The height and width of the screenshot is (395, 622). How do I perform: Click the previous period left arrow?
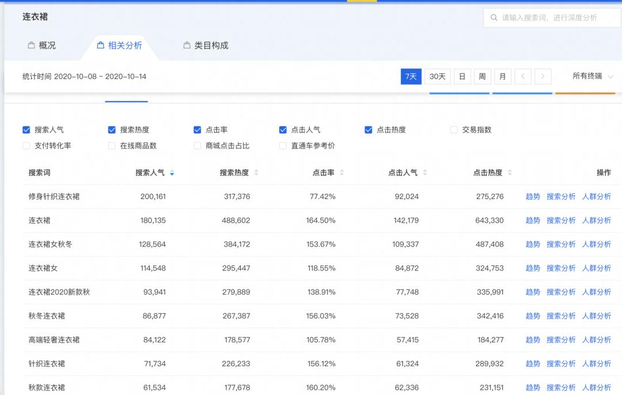[523, 76]
